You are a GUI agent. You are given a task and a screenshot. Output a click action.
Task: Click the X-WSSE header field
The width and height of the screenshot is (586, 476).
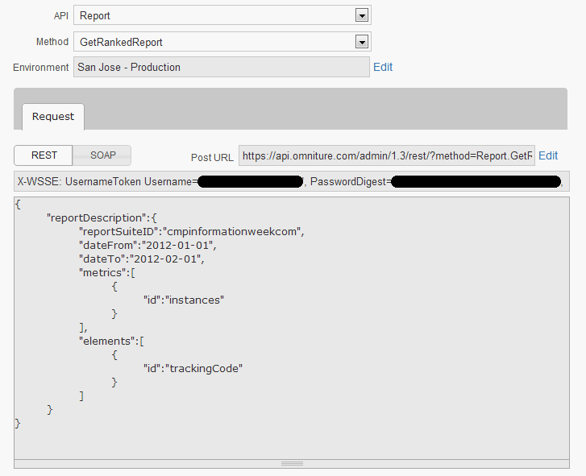[x=292, y=181]
